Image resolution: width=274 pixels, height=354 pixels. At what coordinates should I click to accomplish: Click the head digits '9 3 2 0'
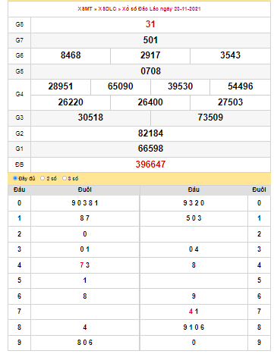click(x=194, y=203)
